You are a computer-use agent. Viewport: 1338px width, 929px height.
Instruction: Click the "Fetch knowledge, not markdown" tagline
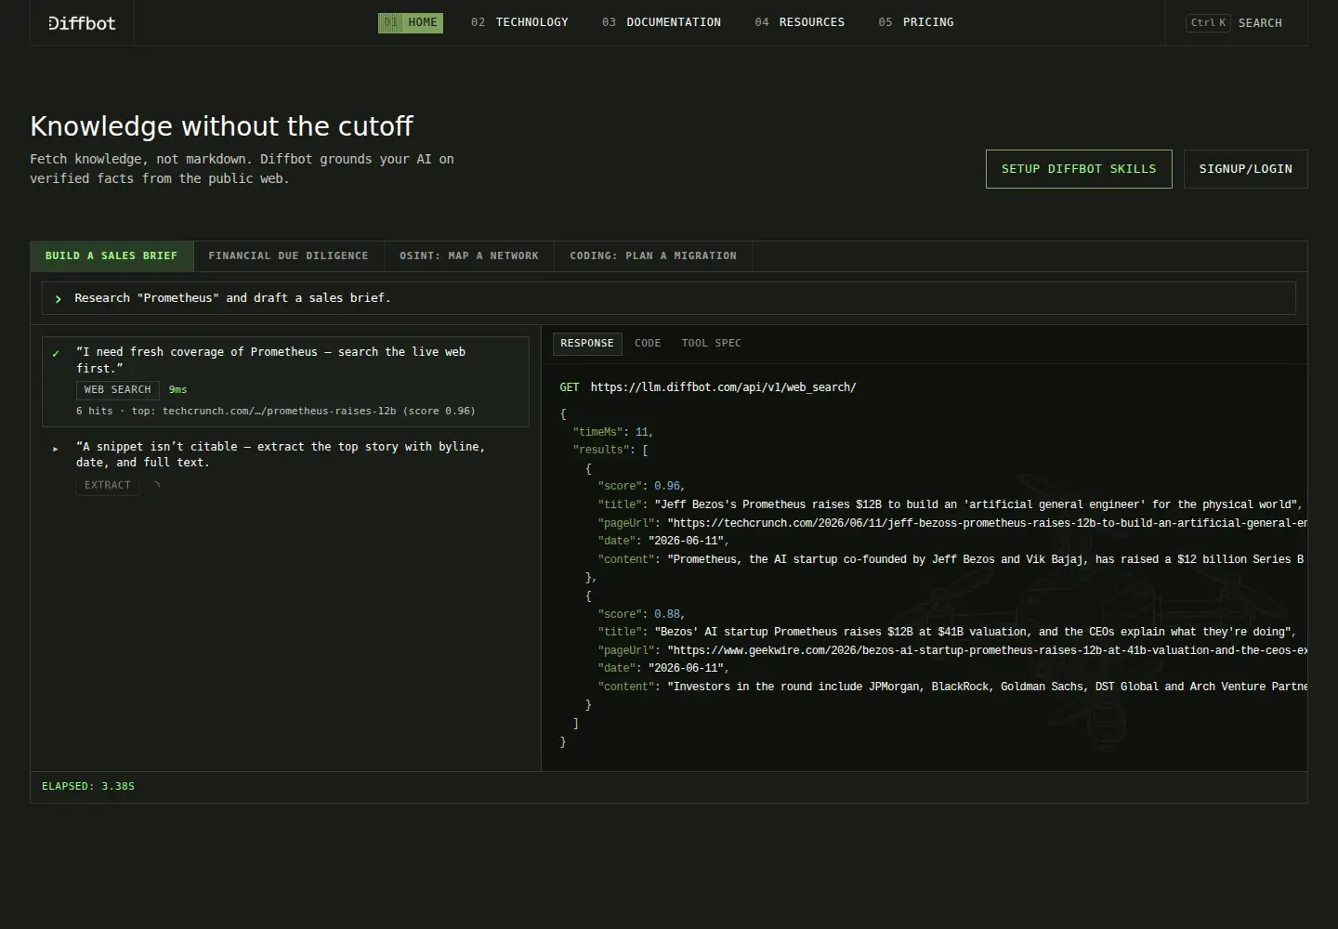242,169
